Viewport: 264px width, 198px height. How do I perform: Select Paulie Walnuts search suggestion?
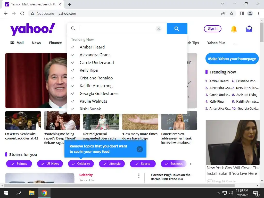(x=127, y=101)
